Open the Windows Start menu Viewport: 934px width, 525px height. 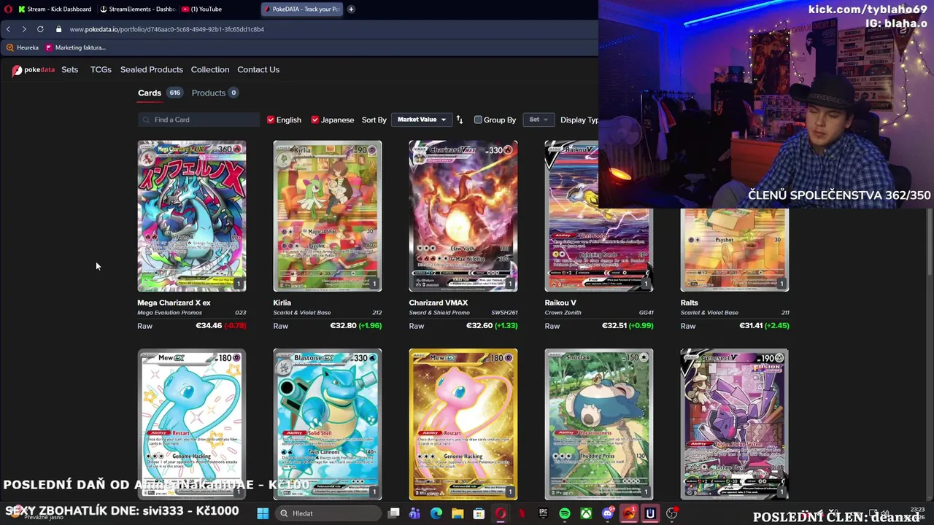pyautogui.click(x=263, y=513)
